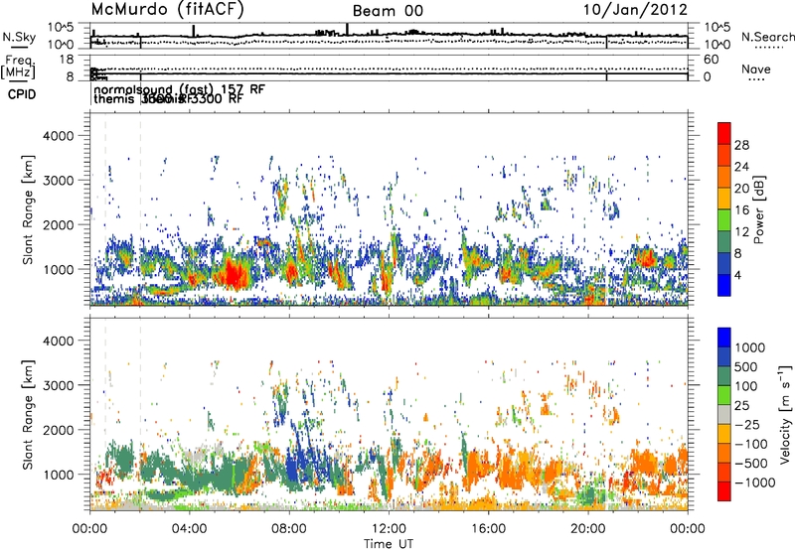Click the 12:00 time axis label

[389, 529]
